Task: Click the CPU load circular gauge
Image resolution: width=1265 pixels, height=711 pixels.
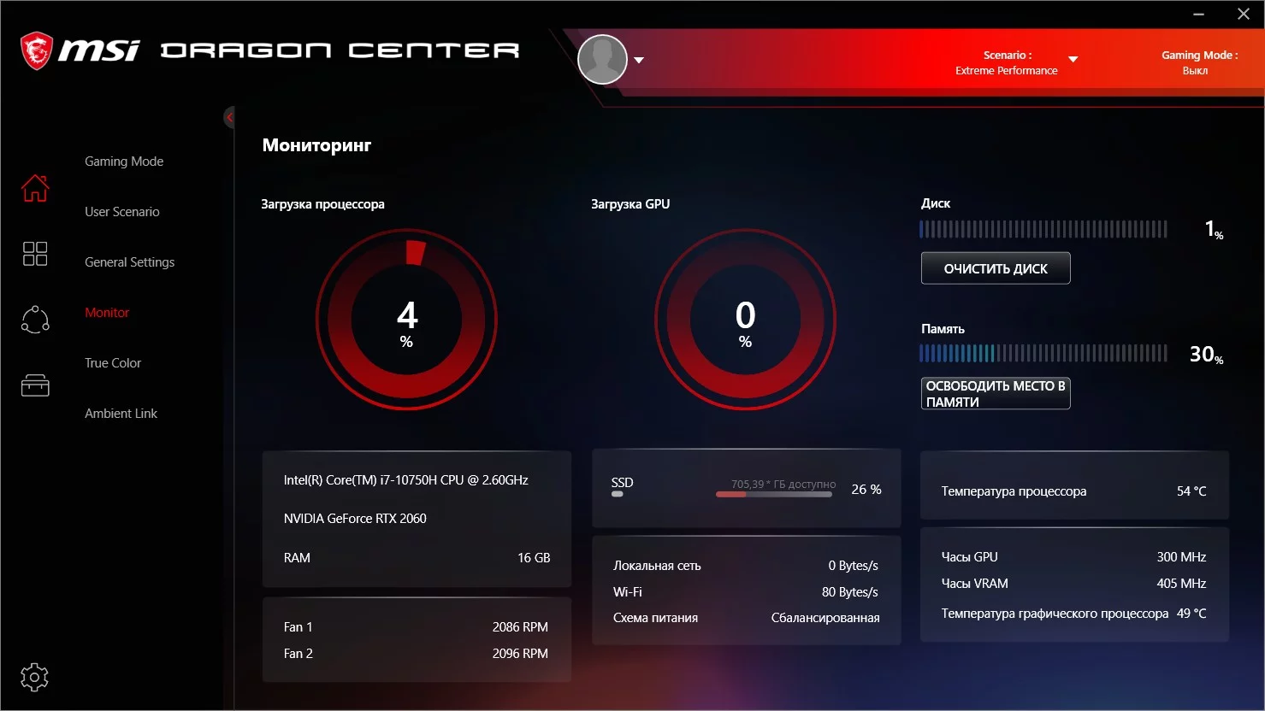Action: 406,320
